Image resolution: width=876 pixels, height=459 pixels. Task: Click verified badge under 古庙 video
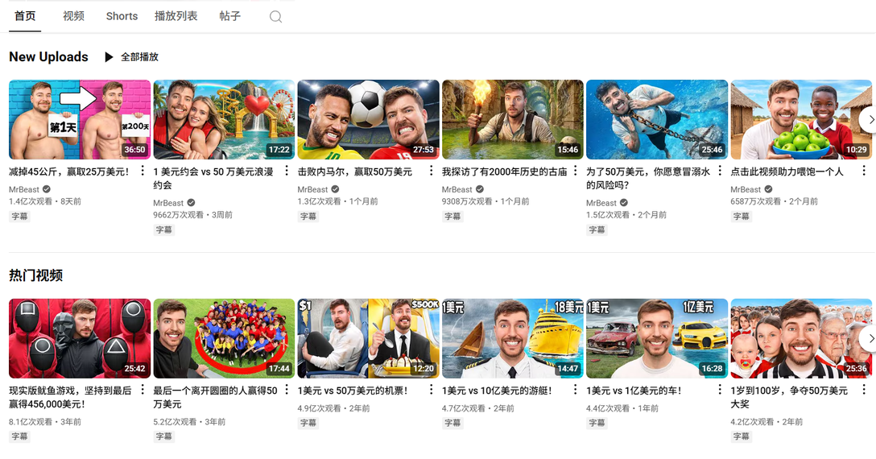click(479, 189)
